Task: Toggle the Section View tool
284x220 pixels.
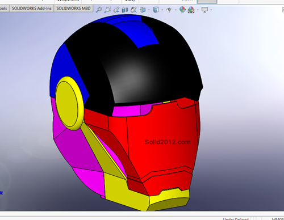Action: [x=125, y=10]
